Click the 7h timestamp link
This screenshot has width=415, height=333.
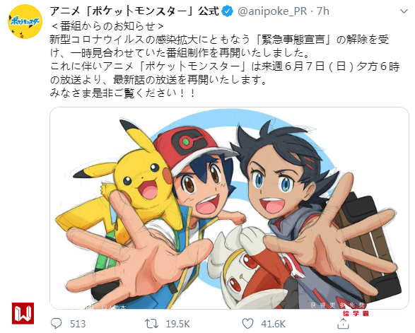point(323,11)
